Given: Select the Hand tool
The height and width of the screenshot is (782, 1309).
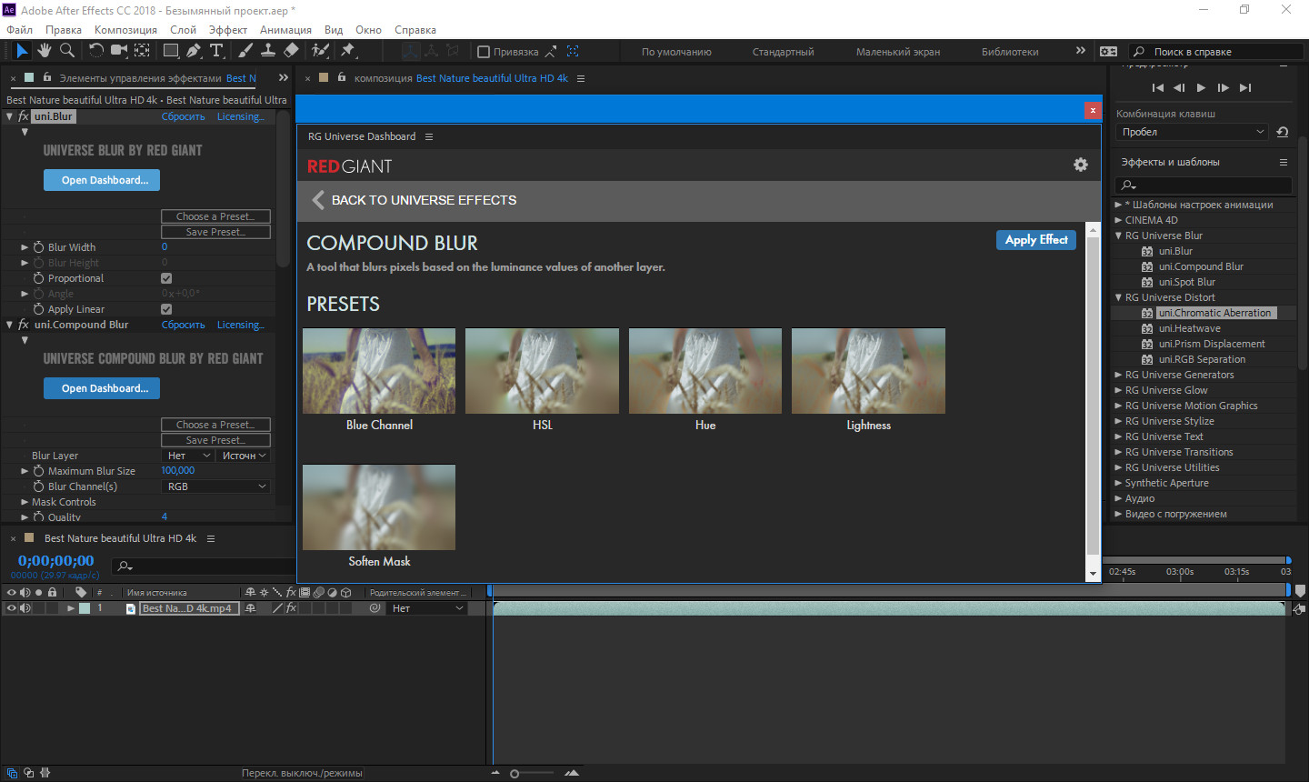Looking at the screenshot, I should [x=45, y=51].
